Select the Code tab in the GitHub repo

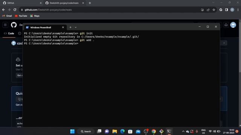pyautogui.click(x=9, y=33)
